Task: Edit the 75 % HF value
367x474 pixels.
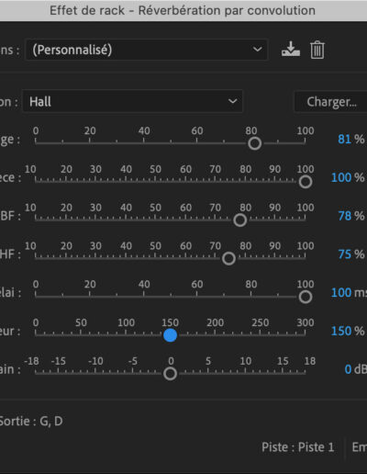Action: point(344,254)
